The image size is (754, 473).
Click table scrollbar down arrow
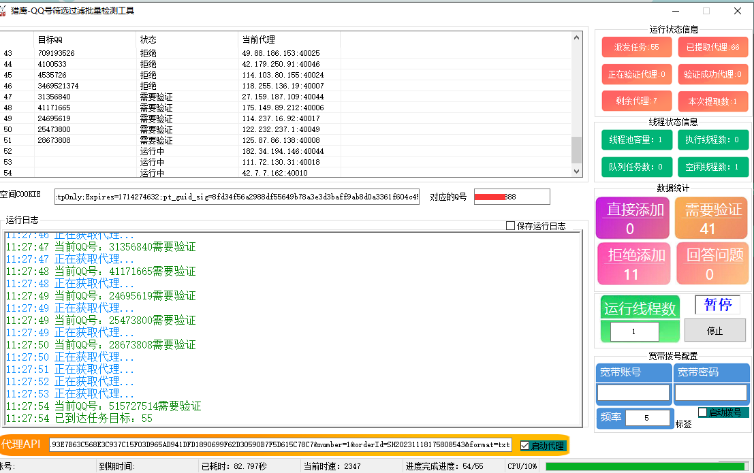(x=576, y=171)
